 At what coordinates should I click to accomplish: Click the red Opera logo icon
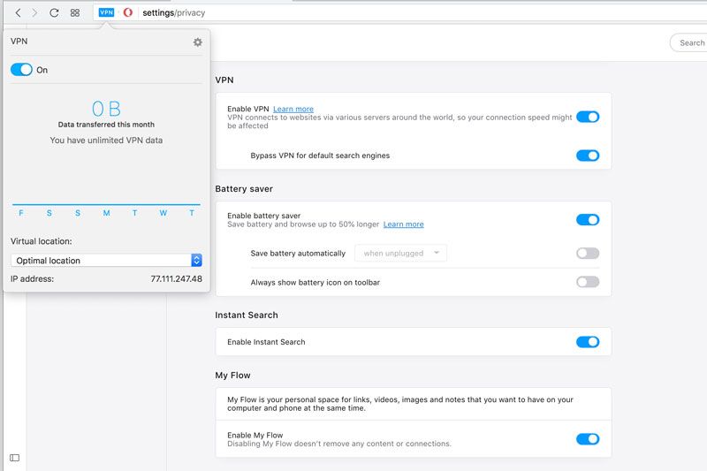click(x=128, y=12)
